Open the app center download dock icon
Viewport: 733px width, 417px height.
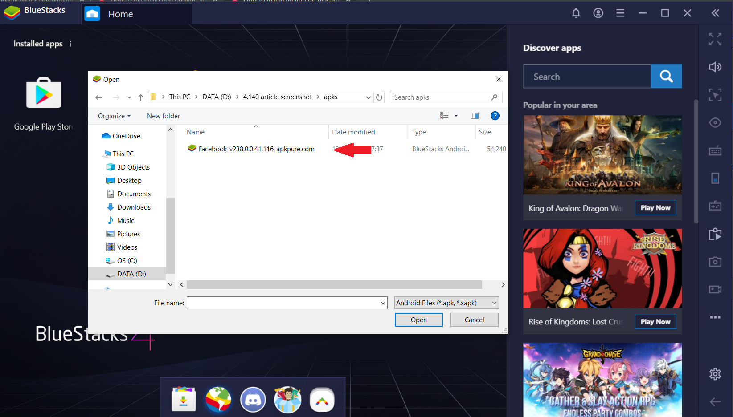pyautogui.click(x=184, y=399)
